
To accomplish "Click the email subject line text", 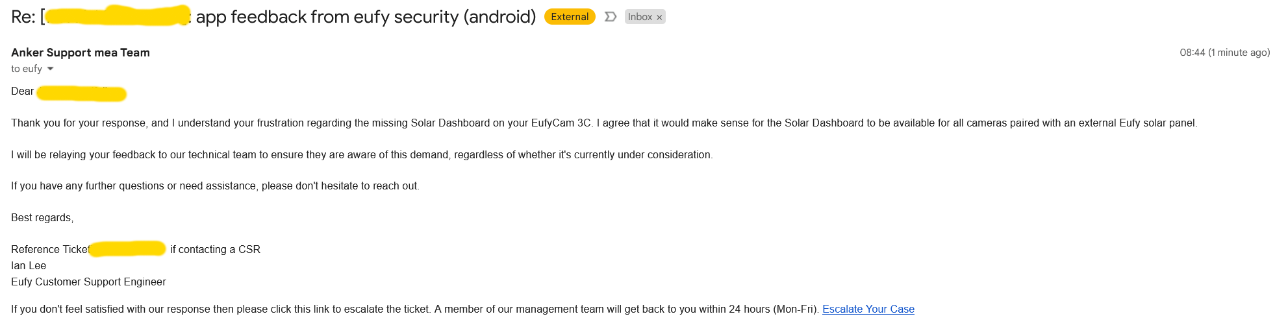I will coord(366,17).
